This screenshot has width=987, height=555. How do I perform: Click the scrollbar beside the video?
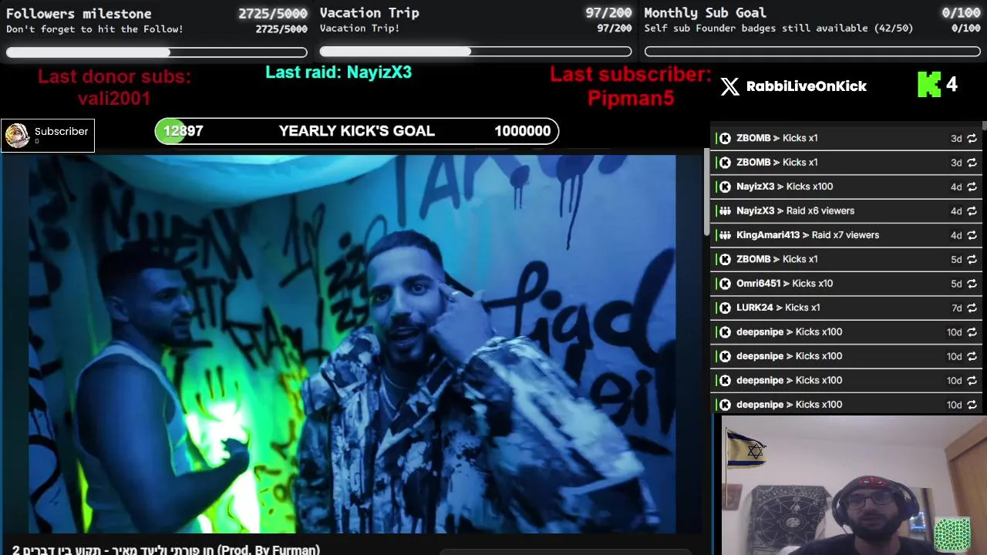[x=706, y=191]
